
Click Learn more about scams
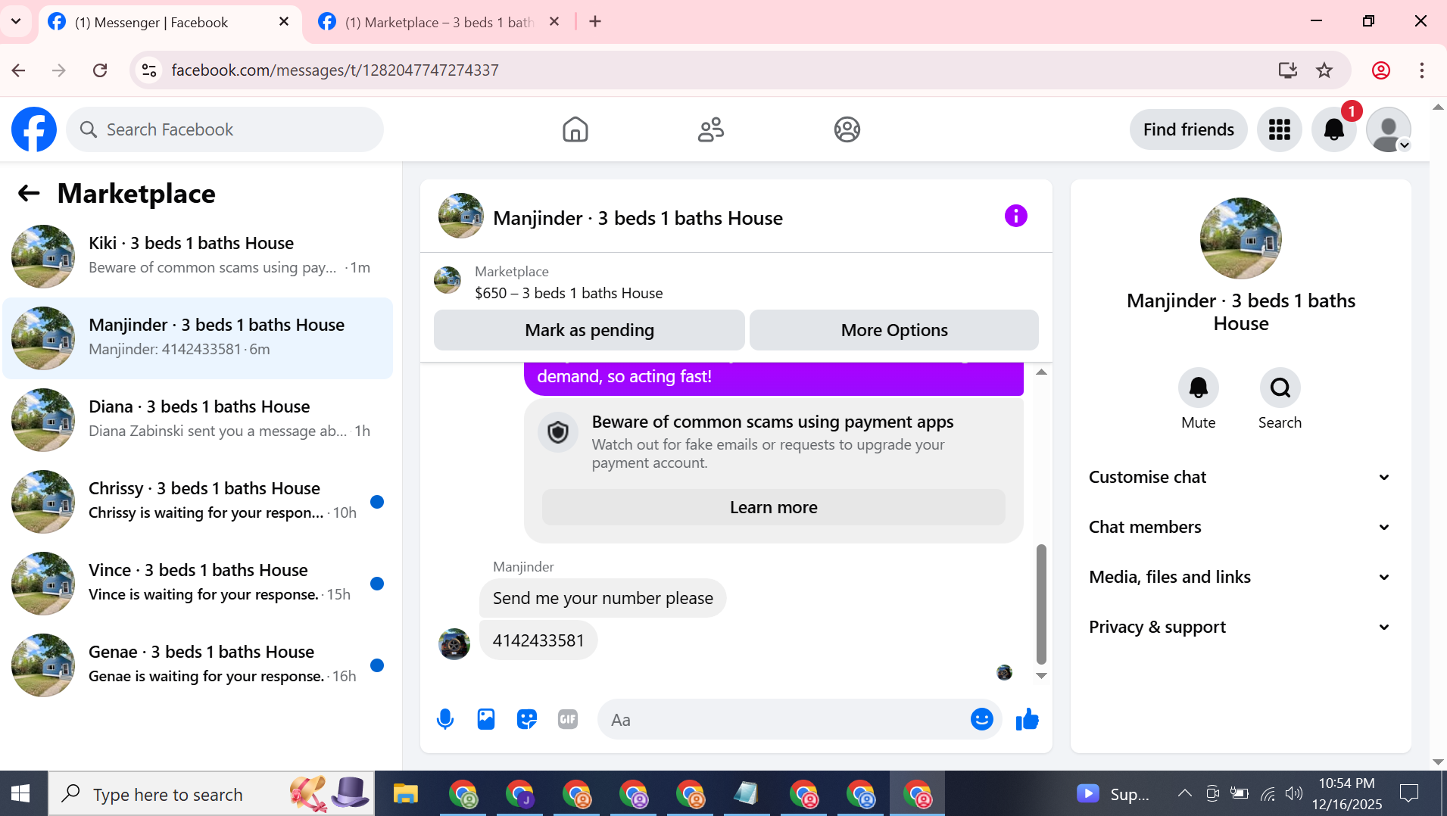click(x=774, y=507)
